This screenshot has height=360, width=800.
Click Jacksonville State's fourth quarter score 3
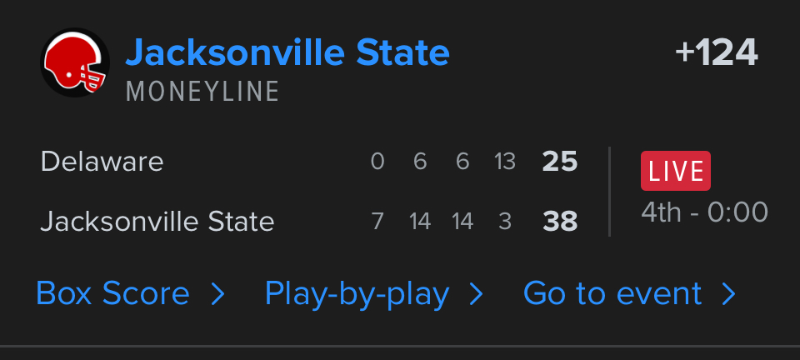point(505,221)
